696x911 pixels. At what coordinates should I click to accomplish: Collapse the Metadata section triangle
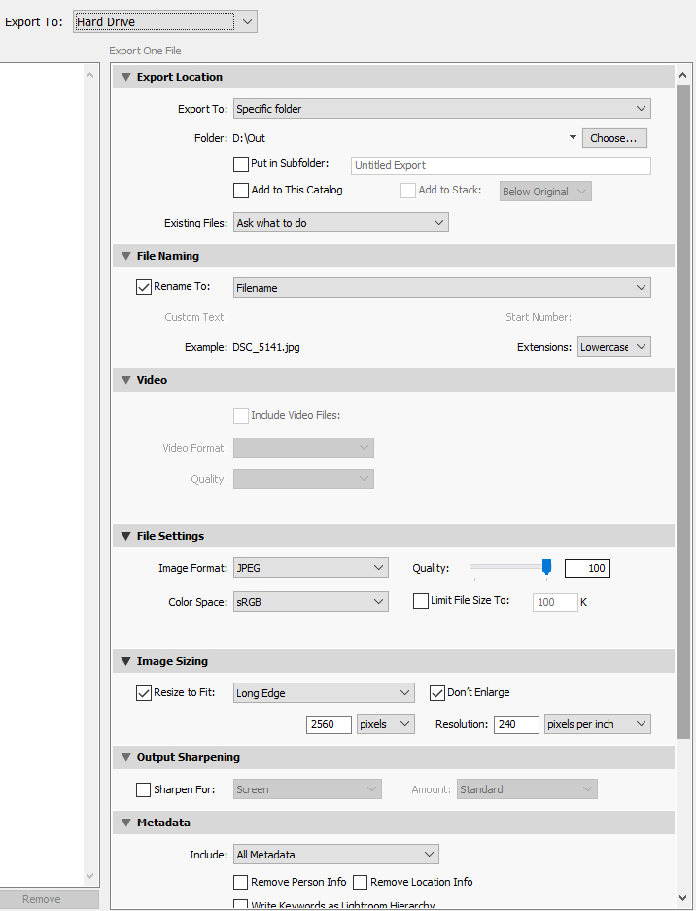coord(126,823)
